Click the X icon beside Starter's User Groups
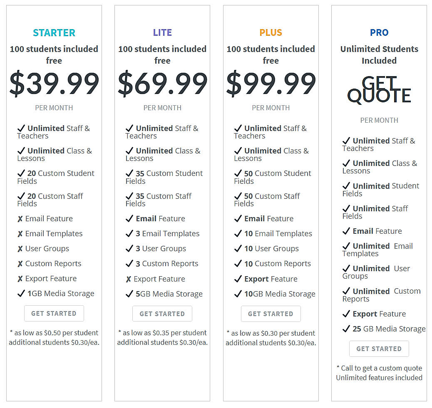This screenshot has width=432, height=408. coord(21,248)
